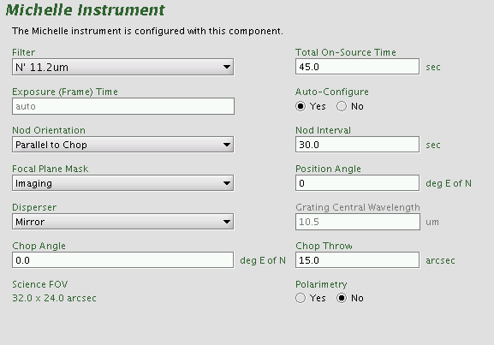Click the Grating Central Wavelength field
The image size is (494, 345).
pyautogui.click(x=358, y=222)
